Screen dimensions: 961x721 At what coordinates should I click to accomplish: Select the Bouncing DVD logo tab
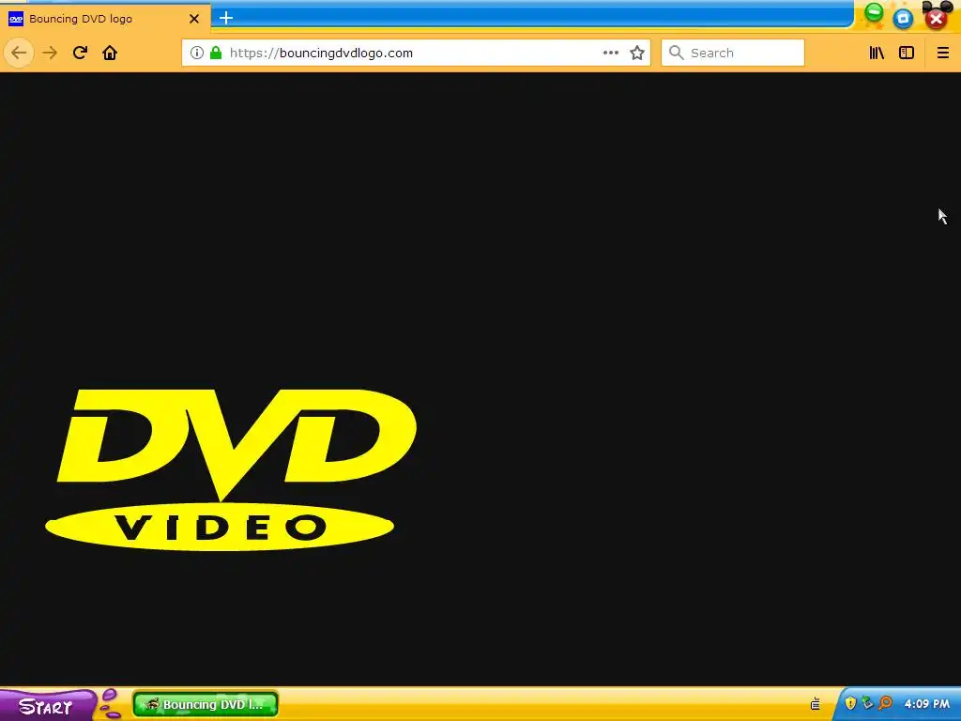click(x=105, y=19)
